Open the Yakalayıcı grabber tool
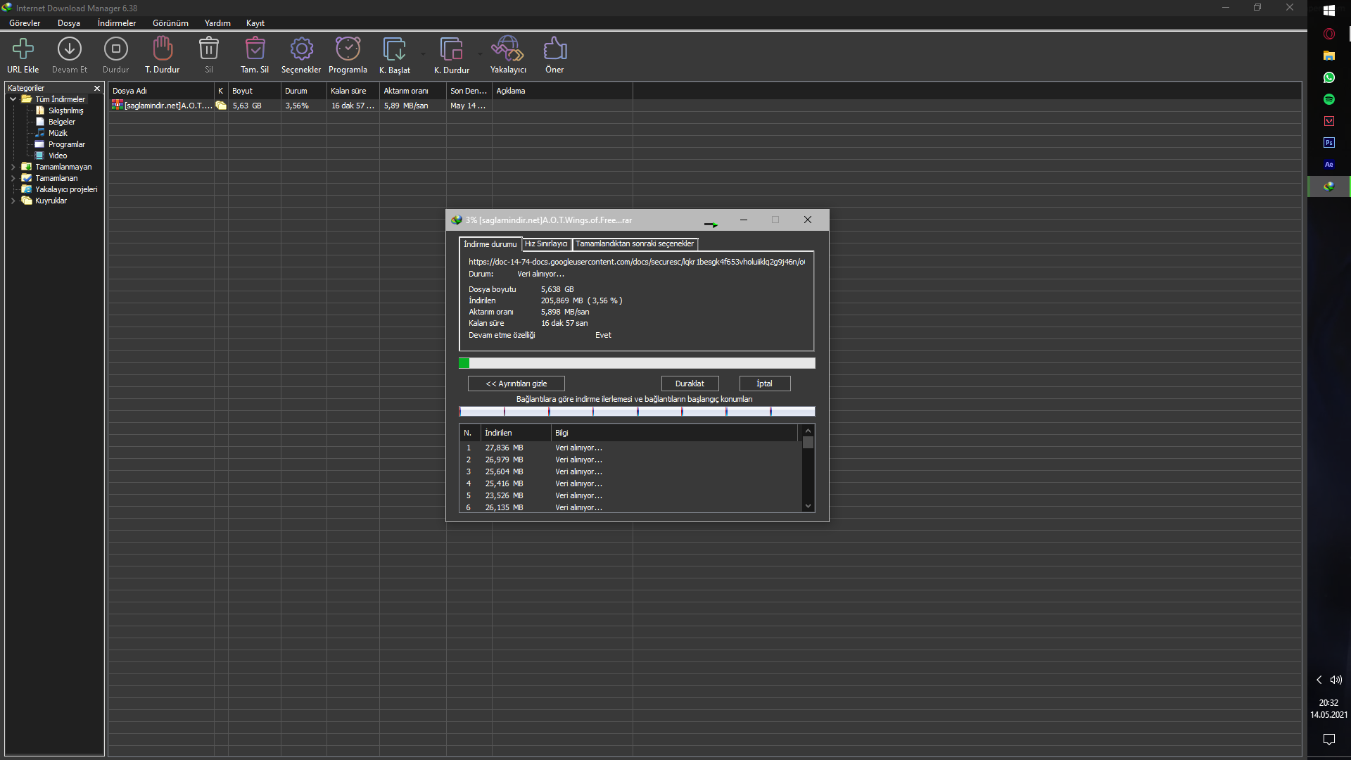Image resolution: width=1351 pixels, height=760 pixels. 508,49
